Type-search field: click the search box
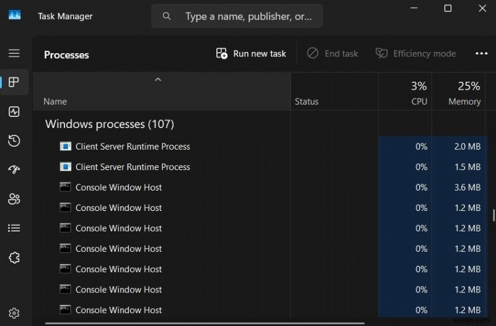 pyautogui.click(x=237, y=16)
